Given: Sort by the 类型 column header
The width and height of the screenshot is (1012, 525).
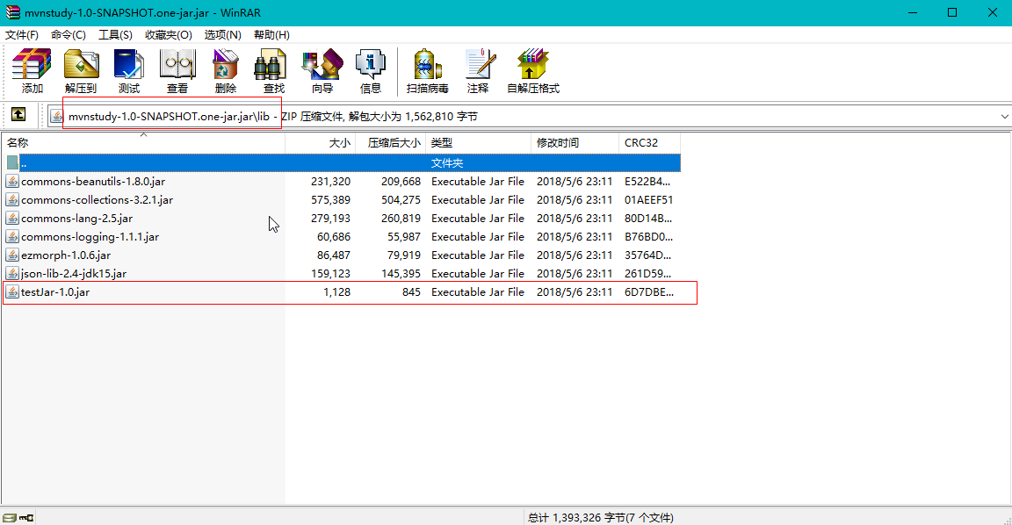Looking at the screenshot, I should (478, 142).
